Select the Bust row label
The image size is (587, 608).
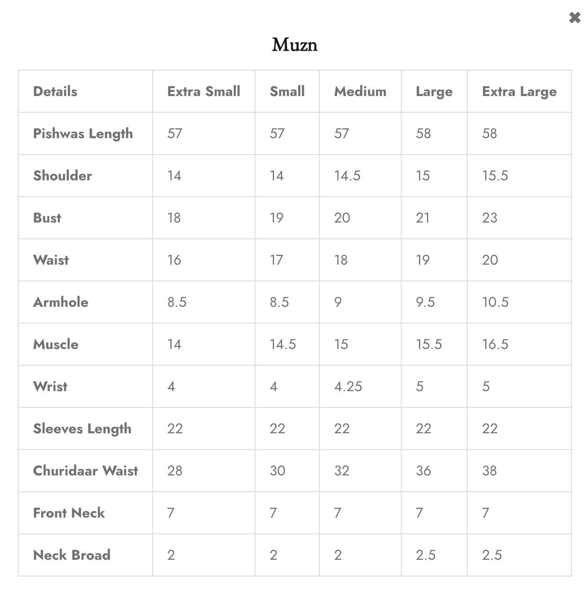click(x=47, y=218)
